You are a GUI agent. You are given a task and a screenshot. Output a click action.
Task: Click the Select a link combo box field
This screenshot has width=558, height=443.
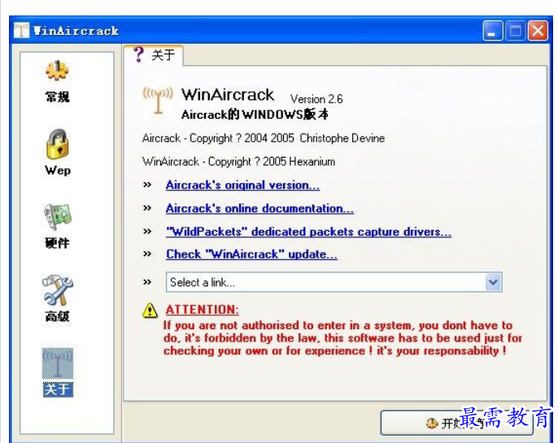[333, 282]
